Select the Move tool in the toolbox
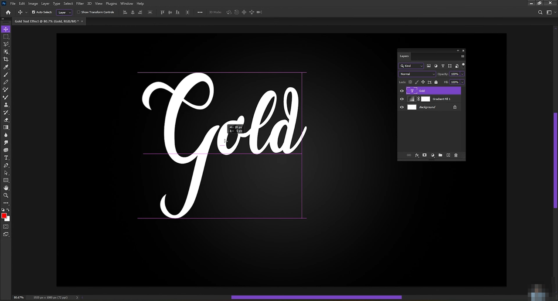This screenshot has width=558, height=301. pos(6,29)
